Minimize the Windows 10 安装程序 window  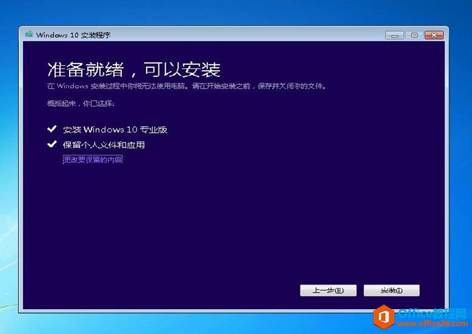pos(394,35)
